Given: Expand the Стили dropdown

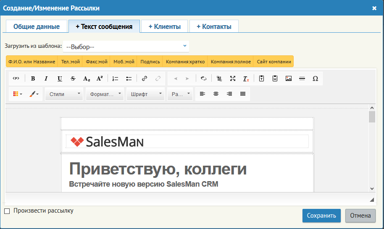Looking at the screenshot, I should point(64,94).
